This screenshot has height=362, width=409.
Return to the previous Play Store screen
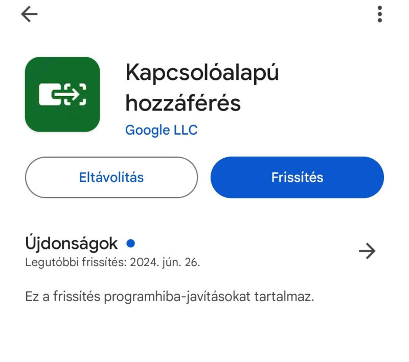(29, 14)
